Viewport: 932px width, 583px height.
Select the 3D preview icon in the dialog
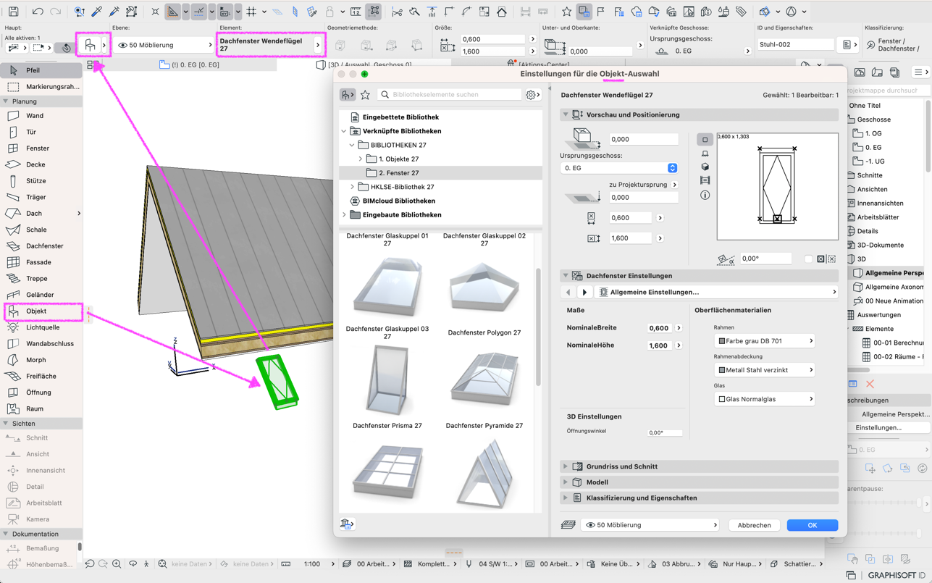tap(705, 167)
